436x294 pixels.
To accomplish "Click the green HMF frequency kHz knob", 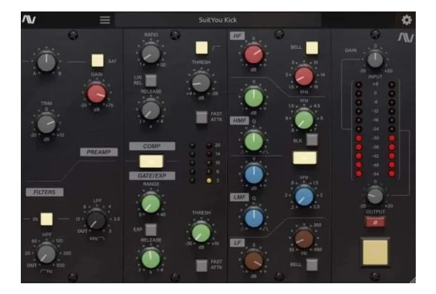I will click(x=304, y=119).
